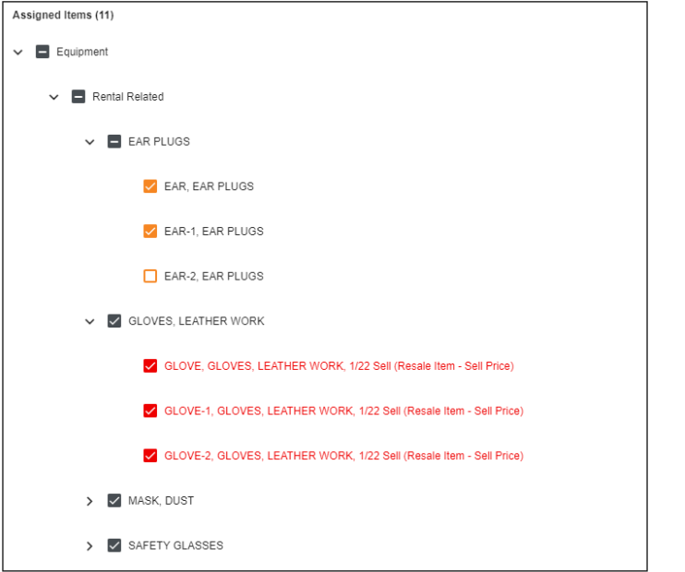Select the EAR-2, EAR PLUGS label
Viewport: 685px width, 572px height.
(213, 276)
